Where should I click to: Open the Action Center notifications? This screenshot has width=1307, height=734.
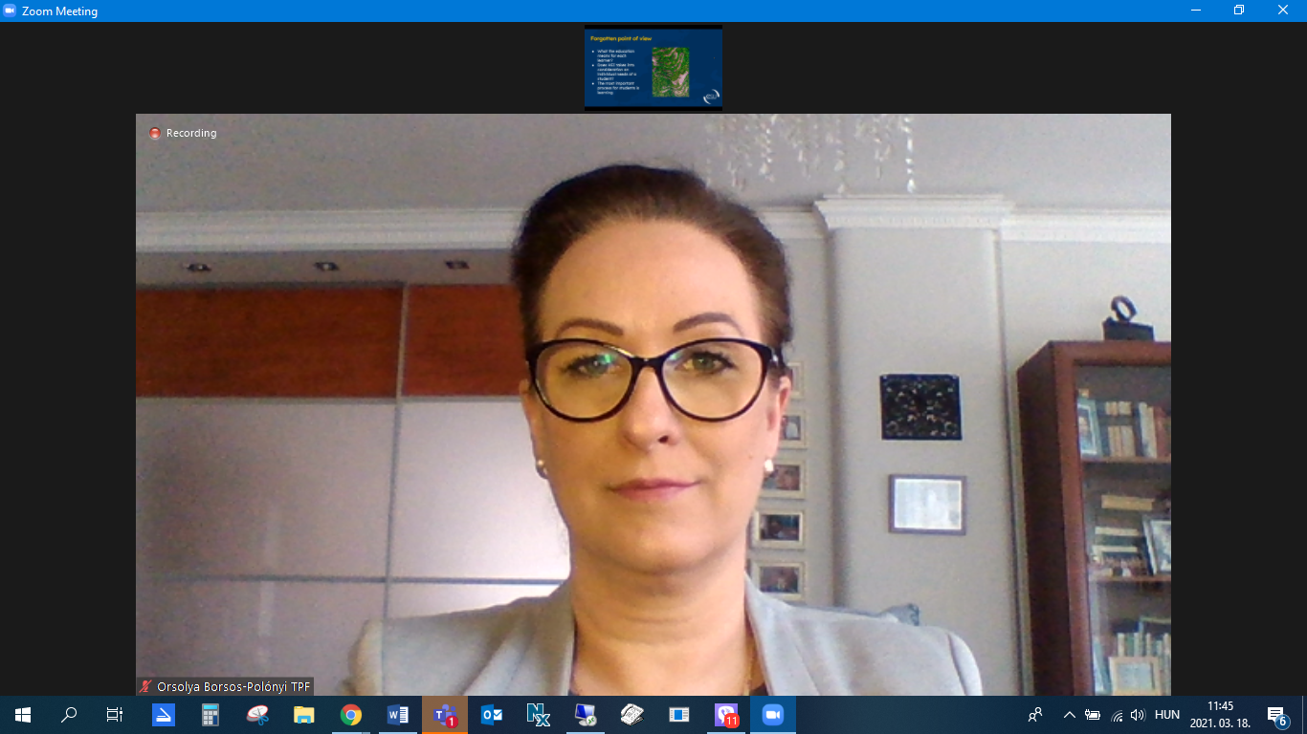(x=1276, y=714)
